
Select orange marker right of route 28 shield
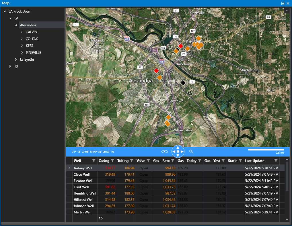pos(188,49)
